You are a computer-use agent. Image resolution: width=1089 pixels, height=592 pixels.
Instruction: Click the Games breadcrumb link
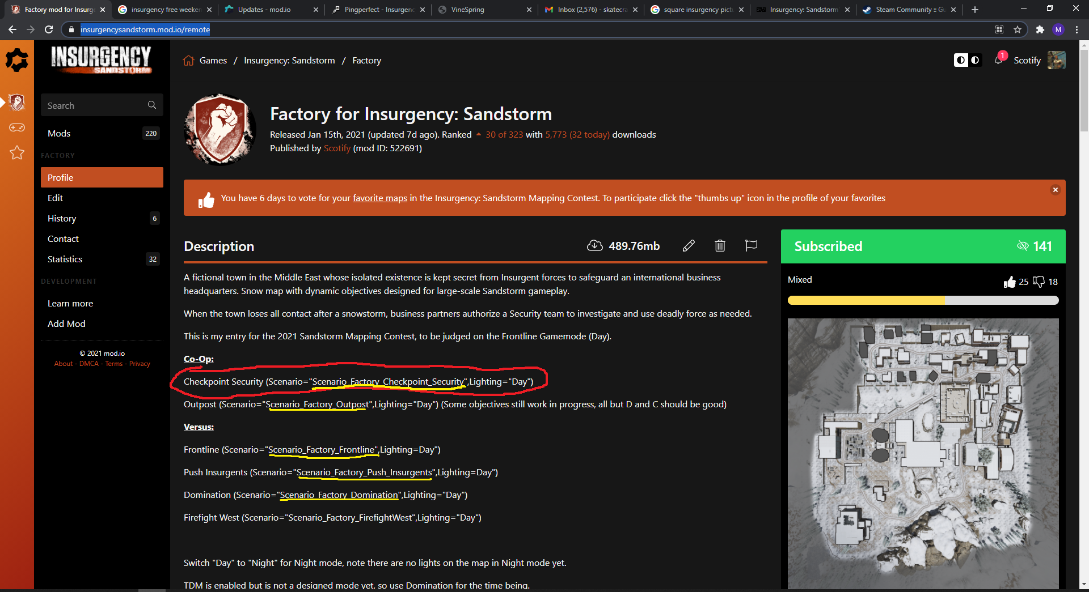213,61
